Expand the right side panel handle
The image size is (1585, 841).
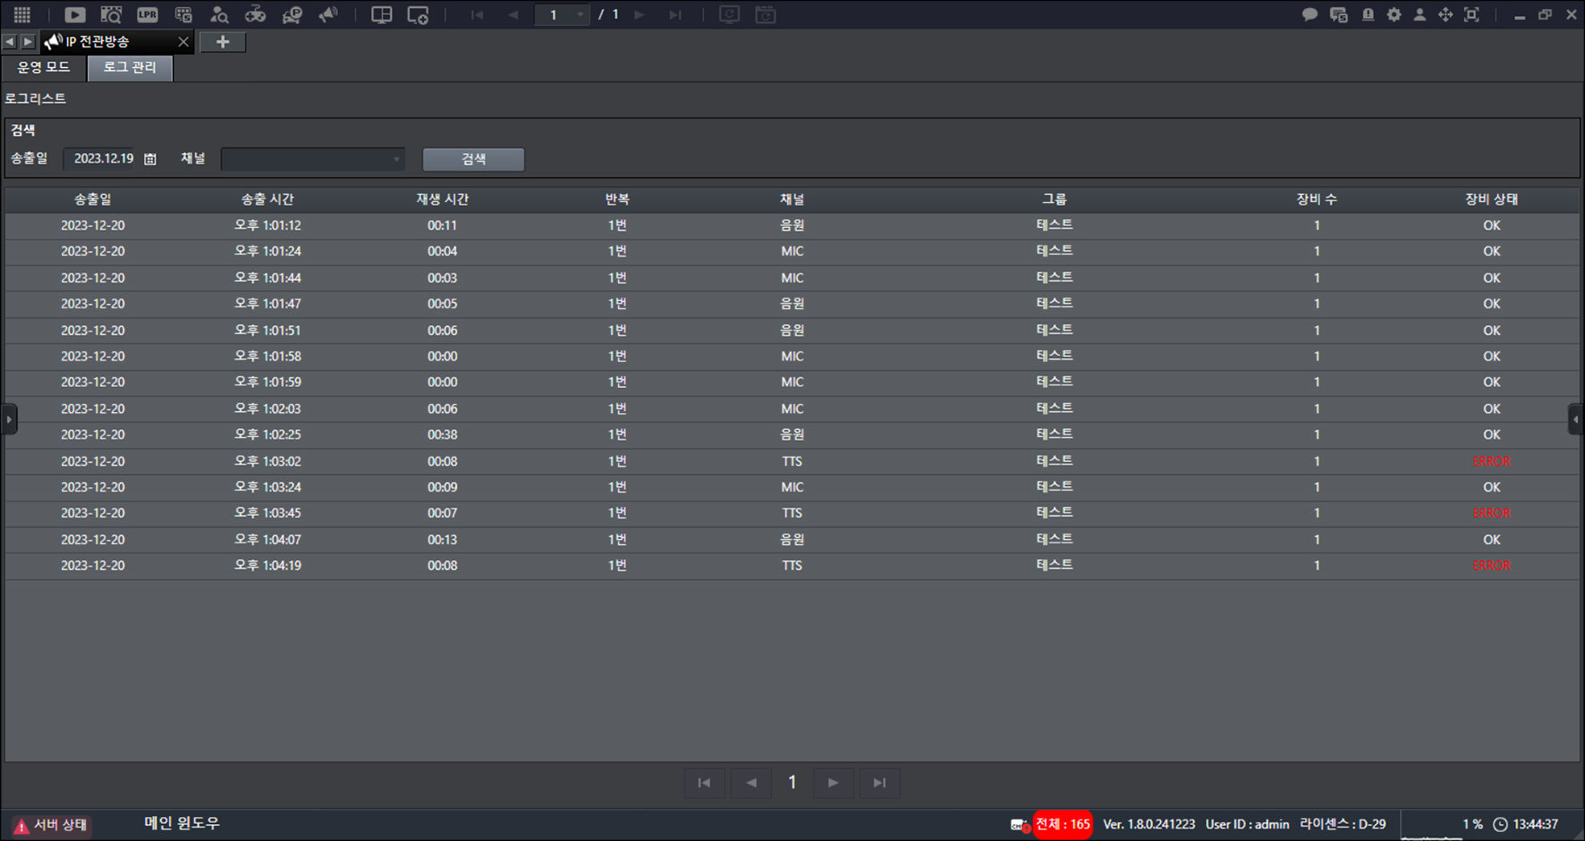(x=1576, y=419)
